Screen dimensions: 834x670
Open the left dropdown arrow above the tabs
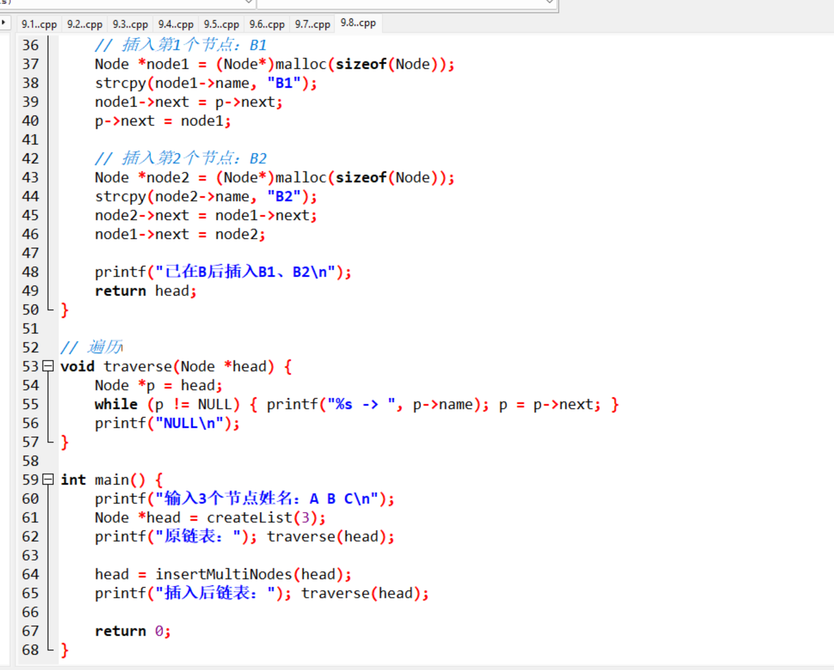coord(249,2)
